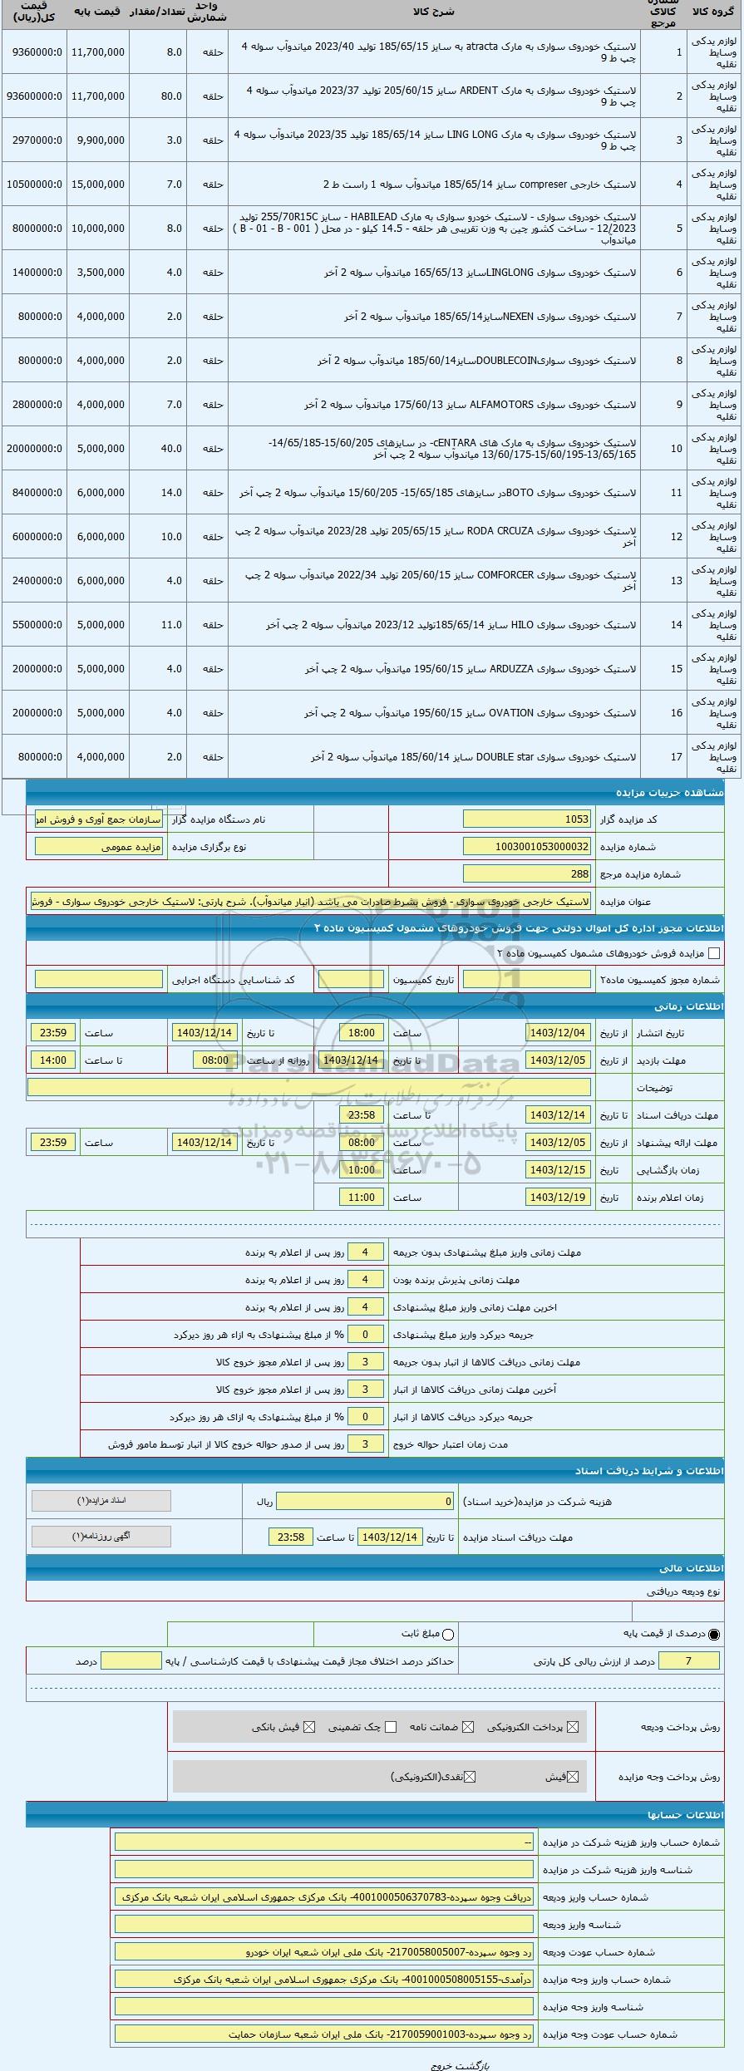Click the 'شماره حساب عودت وجه مزایده' account field
The image size is (744, 2071).
point(323,2034)
